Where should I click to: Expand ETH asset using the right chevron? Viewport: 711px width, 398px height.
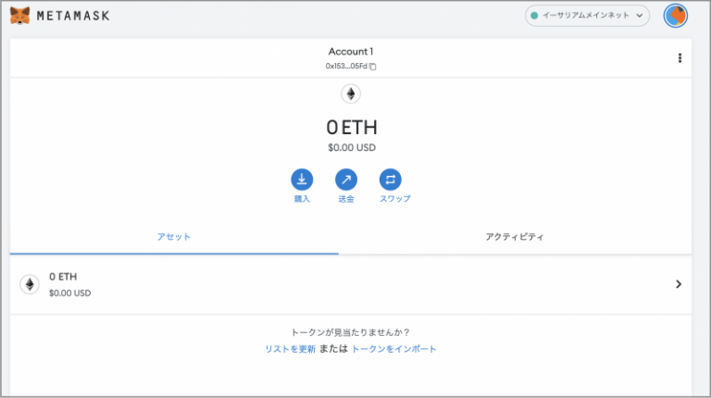tap(678, 284)
